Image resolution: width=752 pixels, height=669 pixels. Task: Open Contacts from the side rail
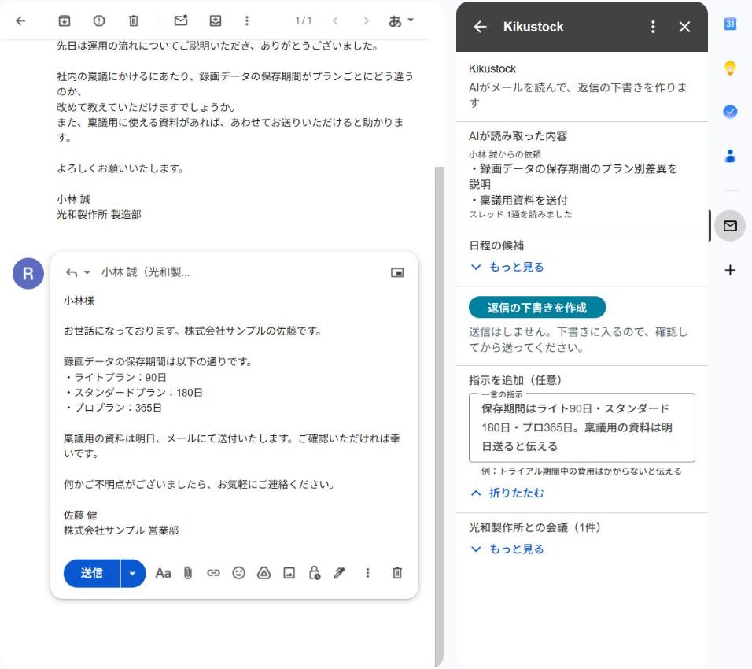tap(730, 156)
